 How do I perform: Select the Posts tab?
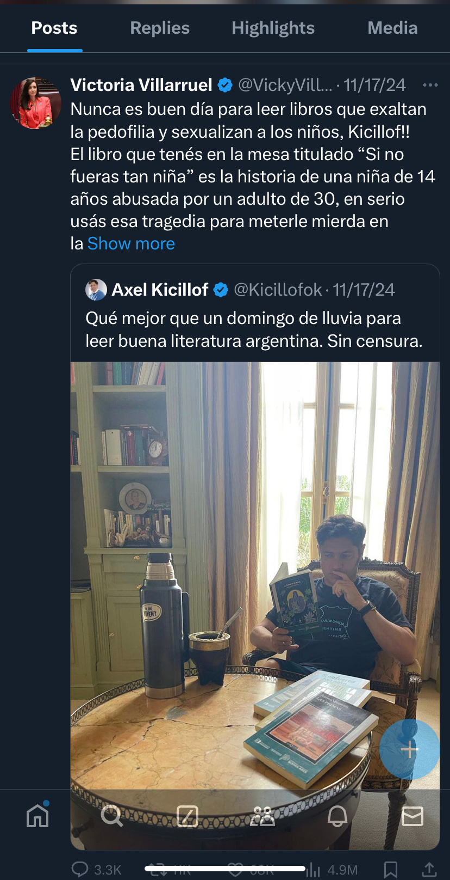click(x=54, y=28)
